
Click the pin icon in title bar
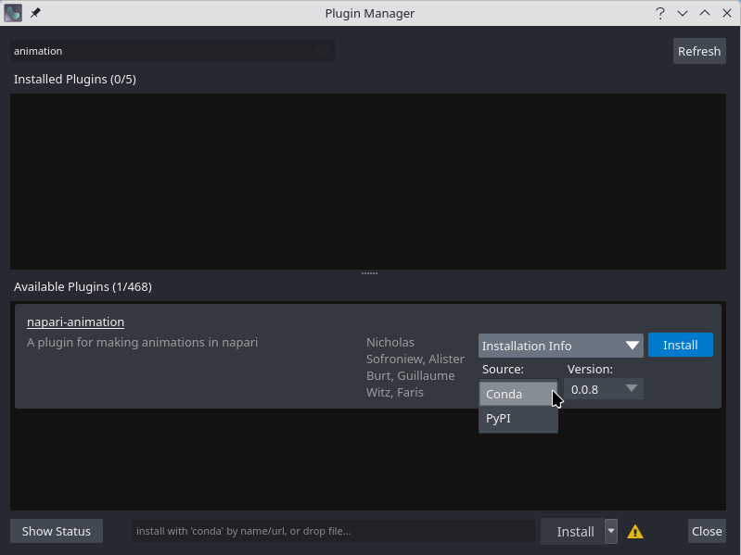(x=36, y=13)
